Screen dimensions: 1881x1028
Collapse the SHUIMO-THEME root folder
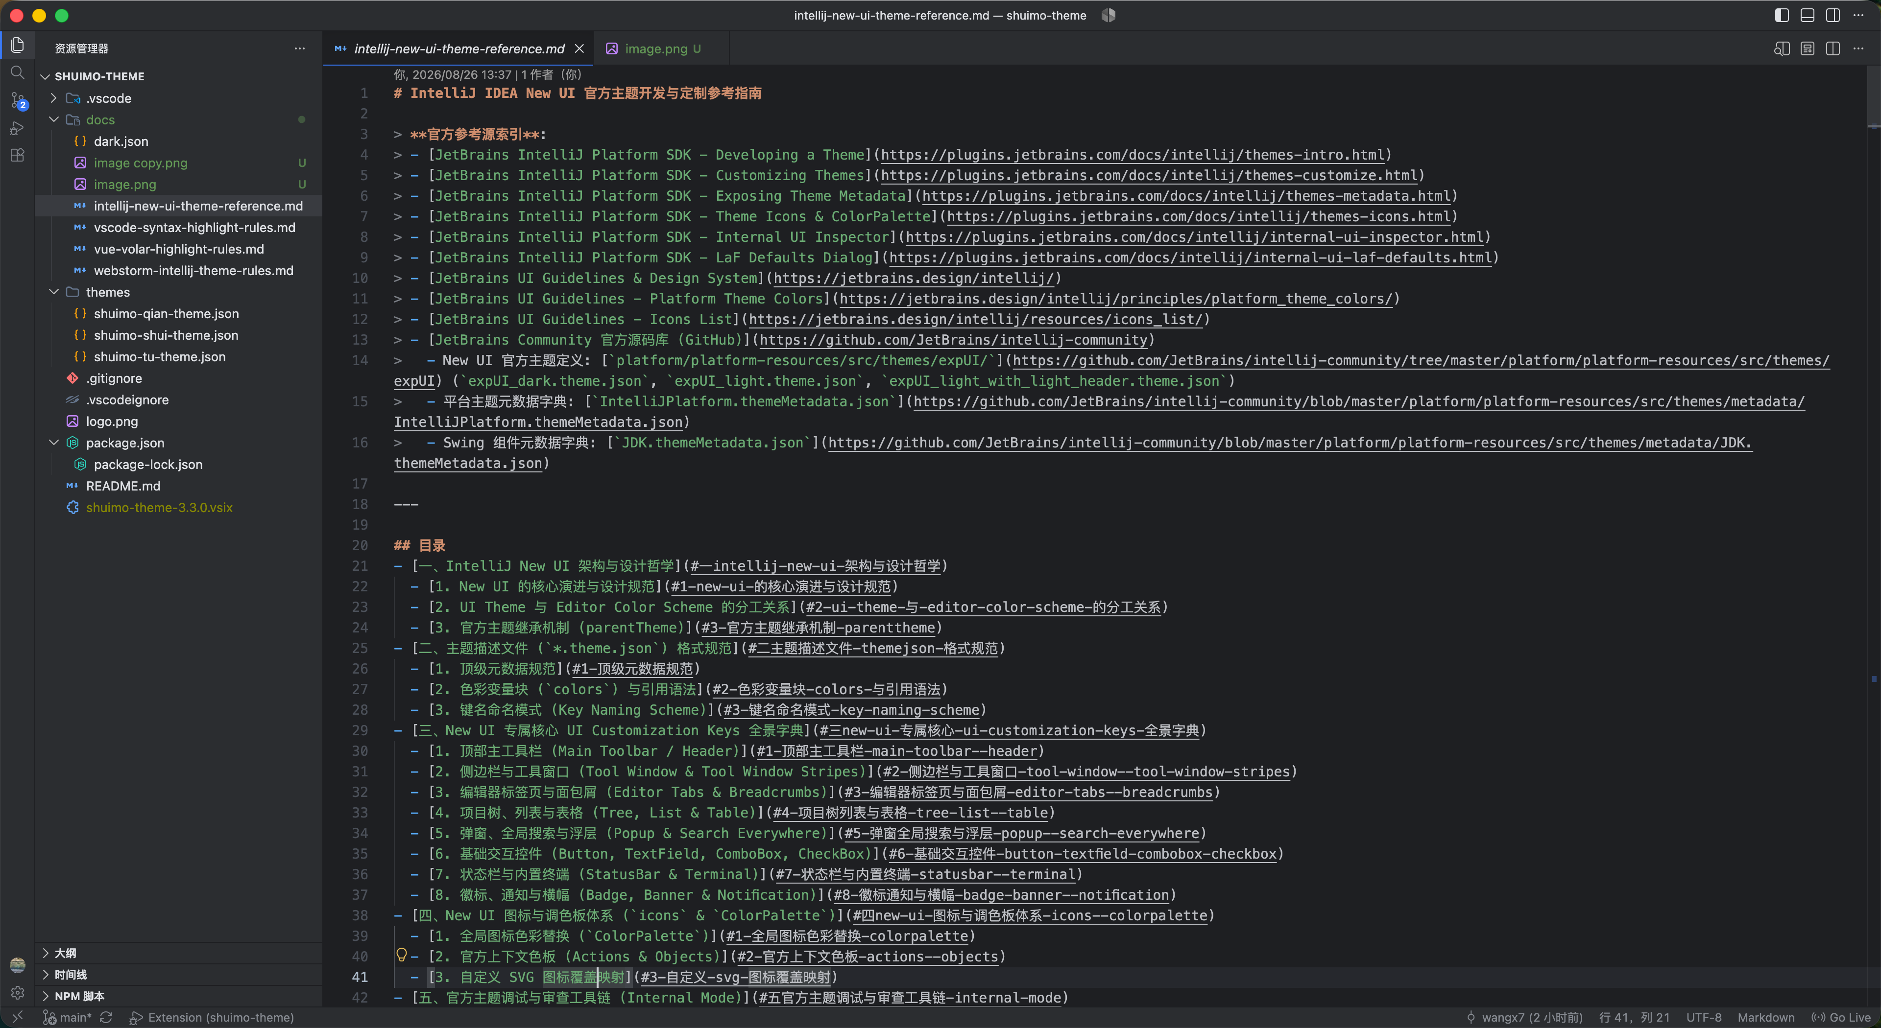click(45, 76)
